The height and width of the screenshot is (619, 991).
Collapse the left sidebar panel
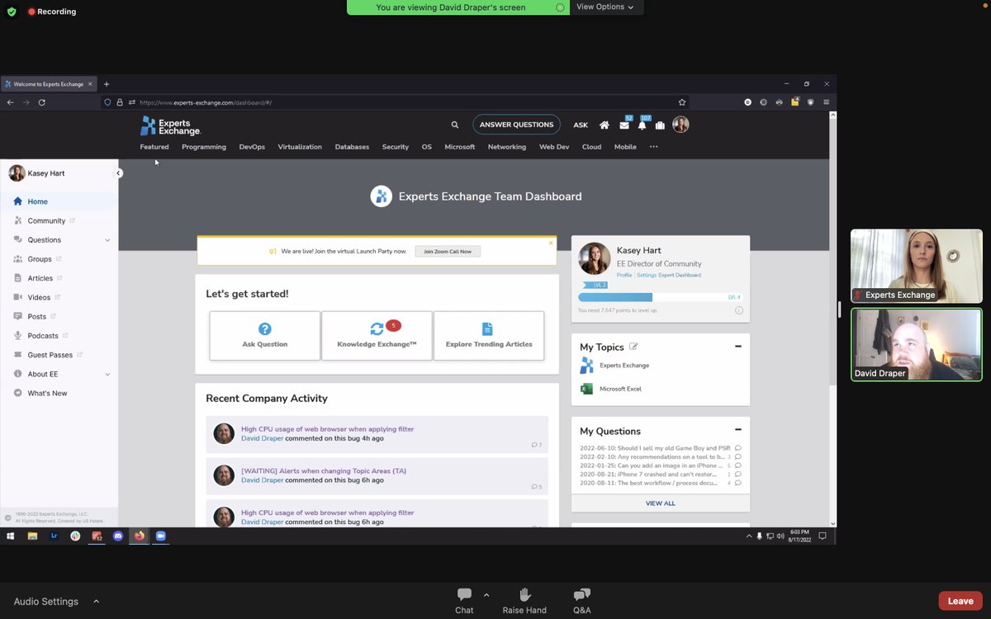(x=119, y=173)
